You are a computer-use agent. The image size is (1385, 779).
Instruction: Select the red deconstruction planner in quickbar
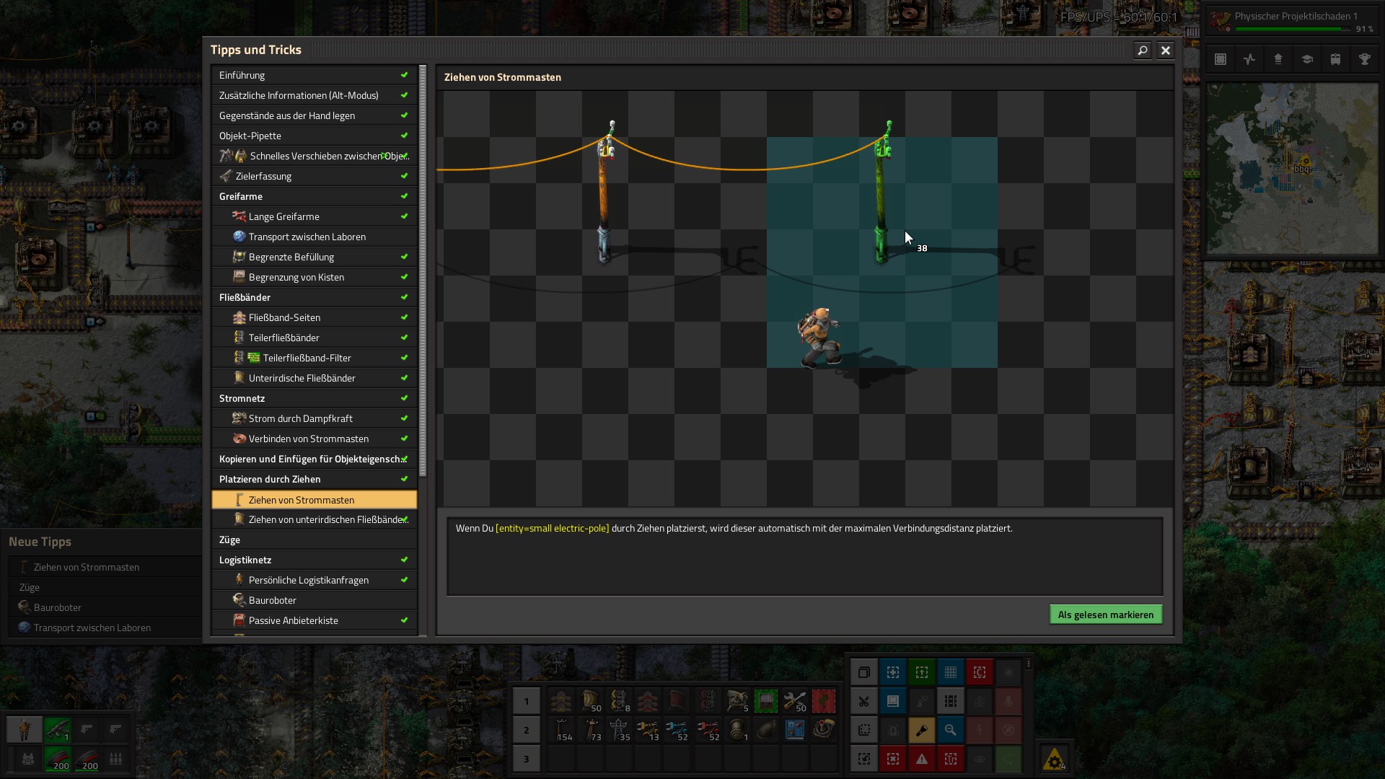[824, 701]
